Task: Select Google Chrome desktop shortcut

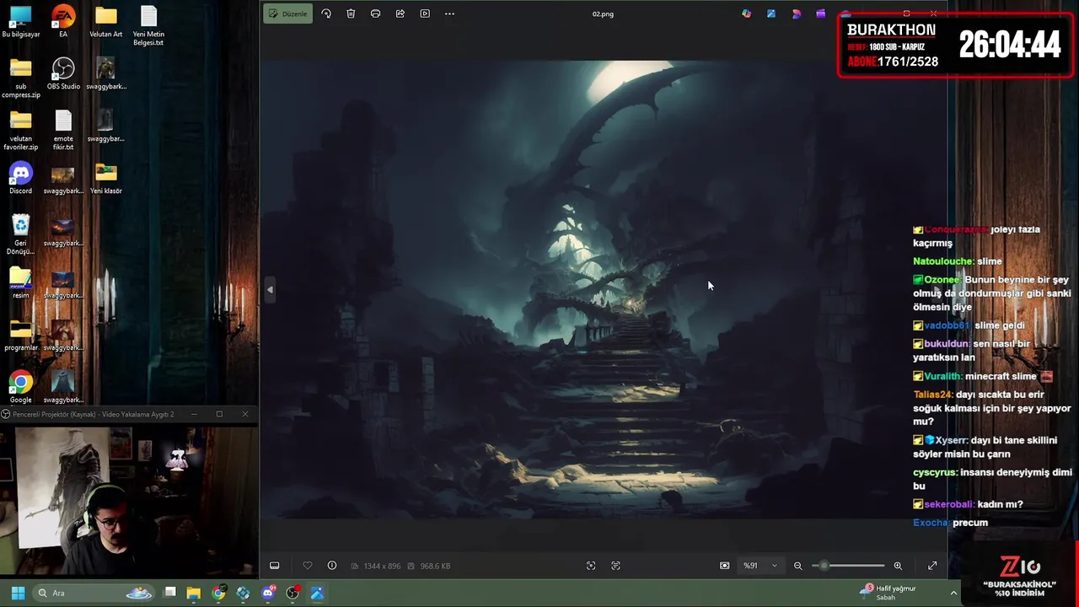Action: 21,388
